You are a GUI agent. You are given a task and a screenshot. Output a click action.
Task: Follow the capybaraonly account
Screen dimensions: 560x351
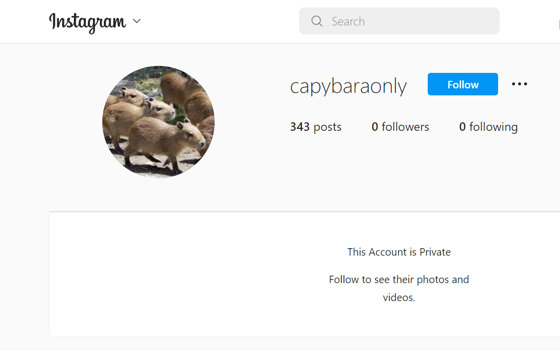pos(463,84)
